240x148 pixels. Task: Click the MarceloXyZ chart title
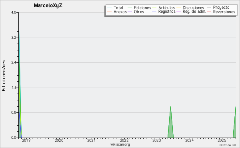click(48, 6)
